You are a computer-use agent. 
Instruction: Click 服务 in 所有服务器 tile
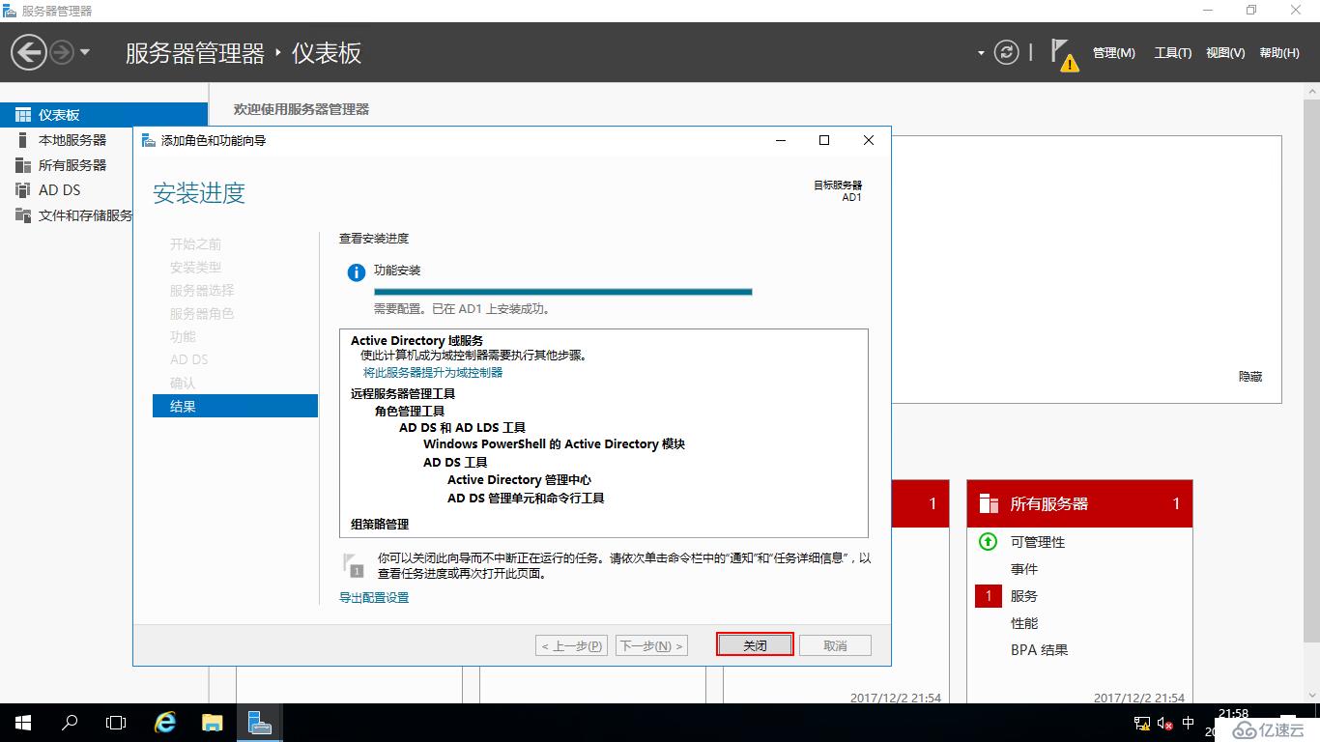point(1024,596)
